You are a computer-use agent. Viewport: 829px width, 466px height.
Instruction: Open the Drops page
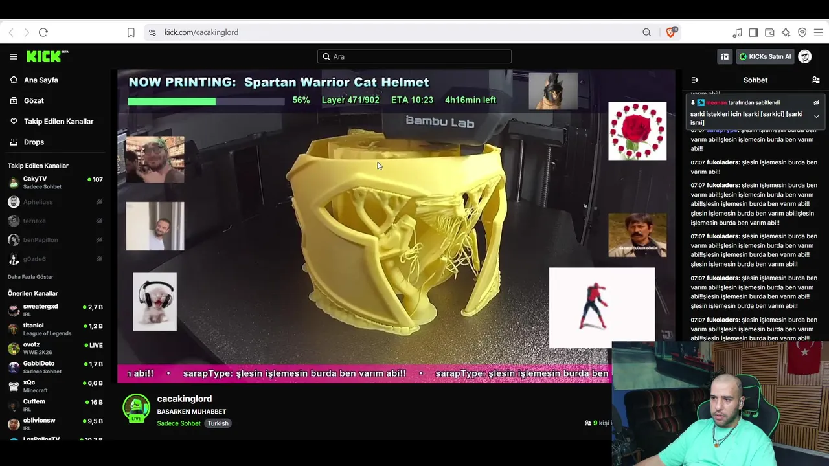(34, 142)
